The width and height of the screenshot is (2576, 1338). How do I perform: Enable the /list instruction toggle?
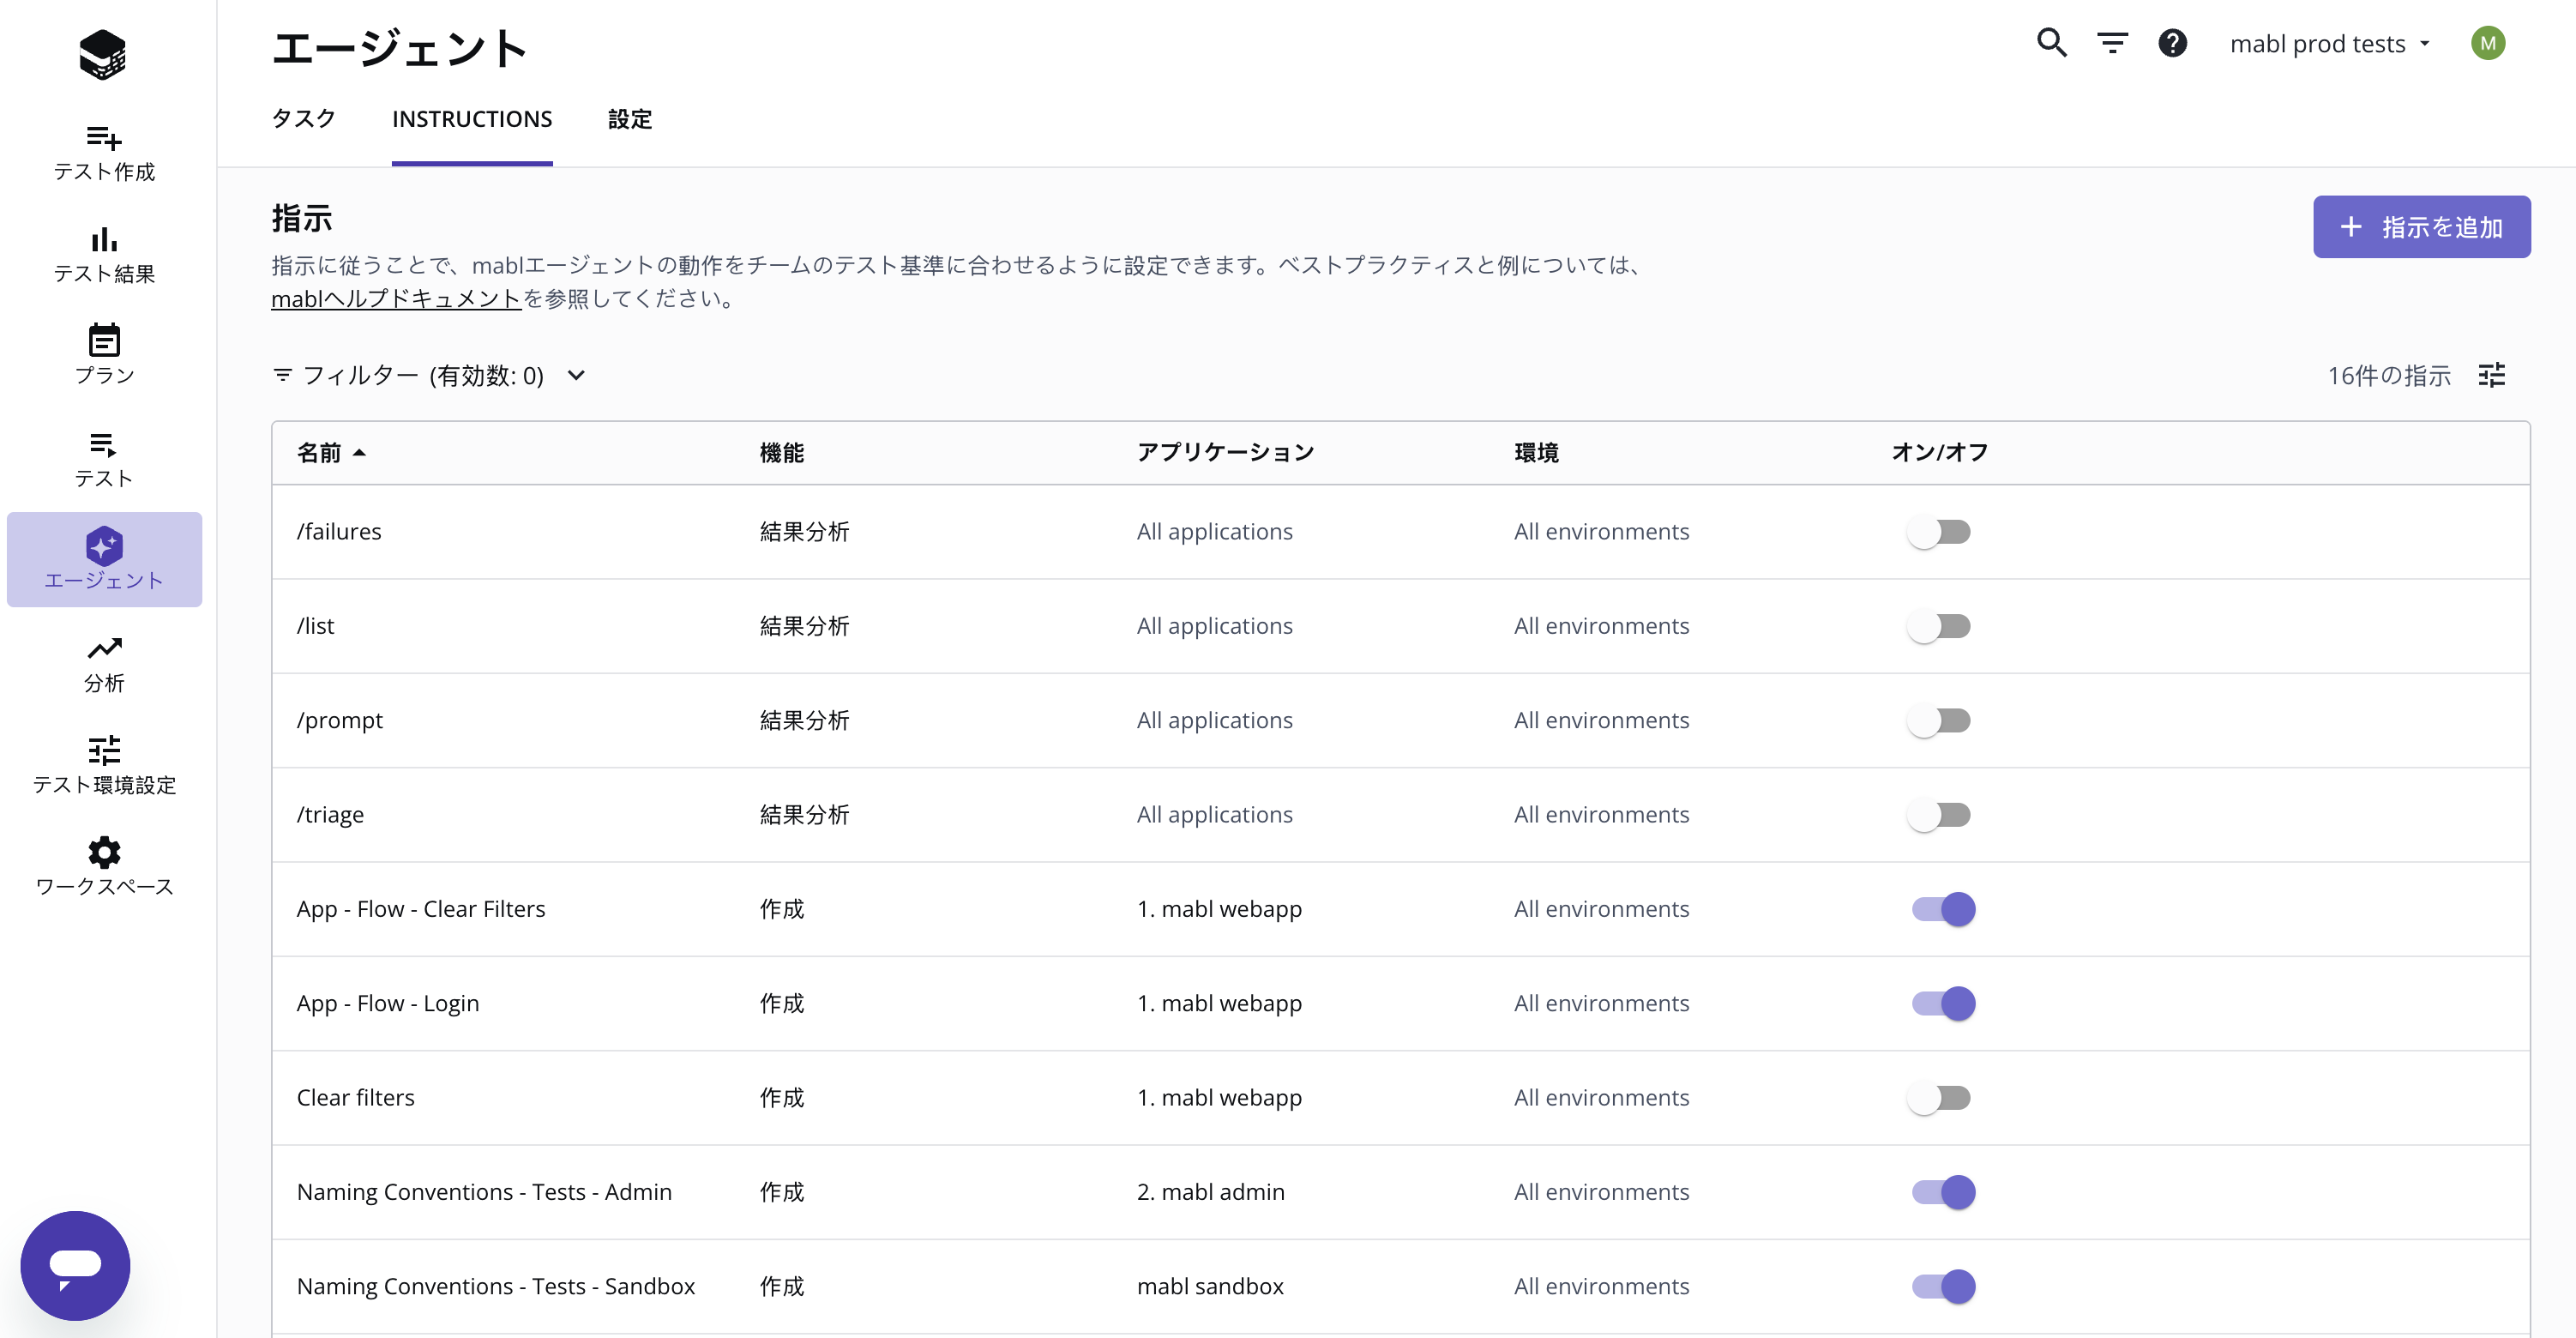1939,626
